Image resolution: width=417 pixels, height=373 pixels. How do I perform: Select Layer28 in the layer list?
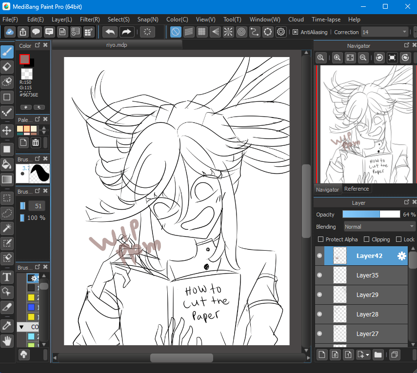(x=367, y=314)
